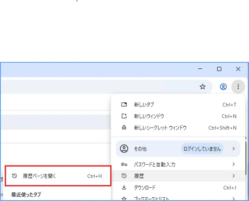The width and height of the screenshot is (249, 201).
Task: Click clock icon beside 履歴ページを開く
Action: tap(14, 176)
